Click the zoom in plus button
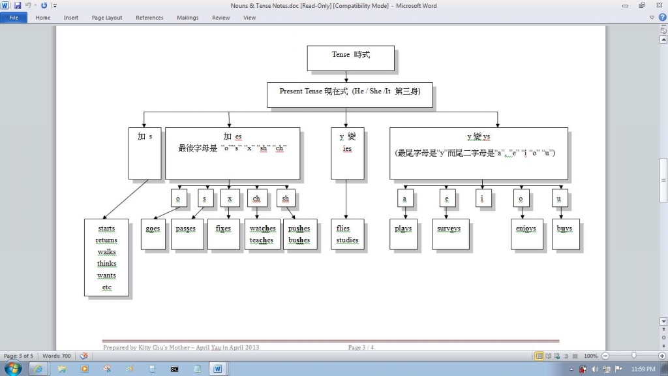 (662, 356)
